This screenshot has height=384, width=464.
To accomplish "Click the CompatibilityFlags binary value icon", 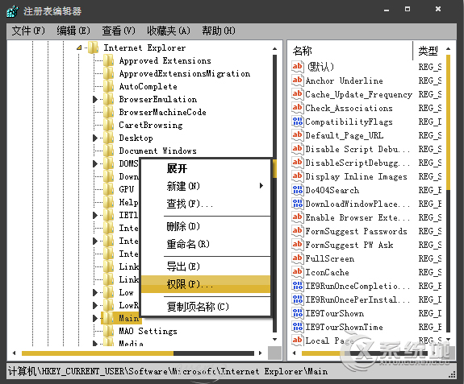I will (x=298, y=122).
